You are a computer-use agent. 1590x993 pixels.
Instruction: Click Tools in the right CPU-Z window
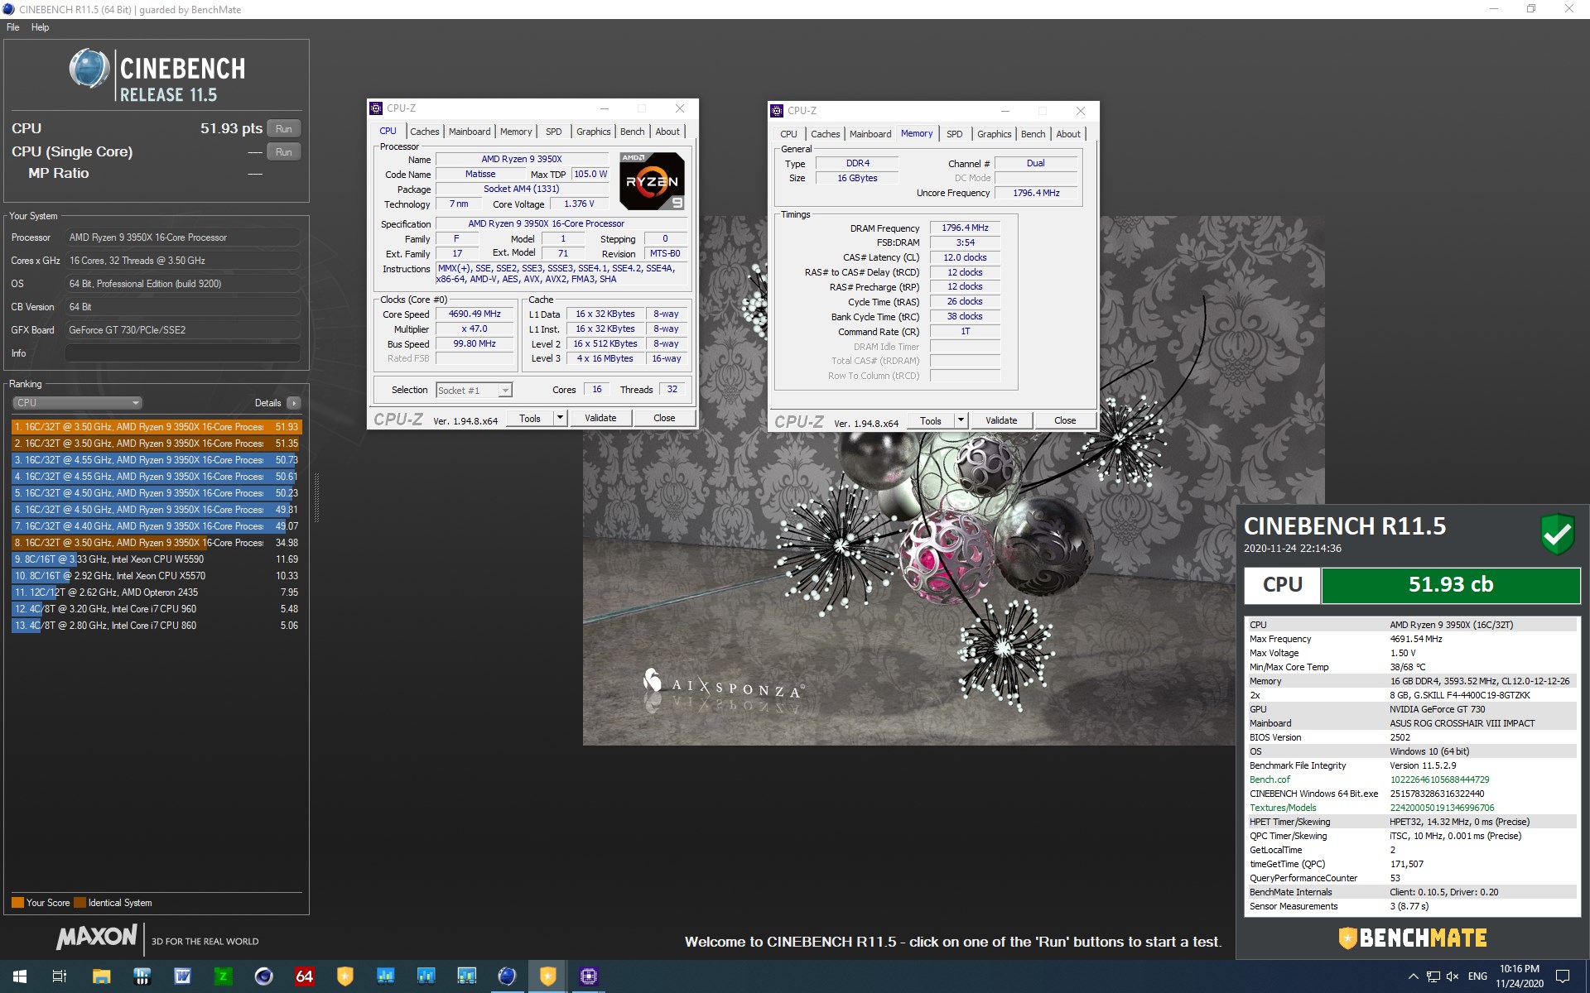pyautogui.click(x=931, y=420)
